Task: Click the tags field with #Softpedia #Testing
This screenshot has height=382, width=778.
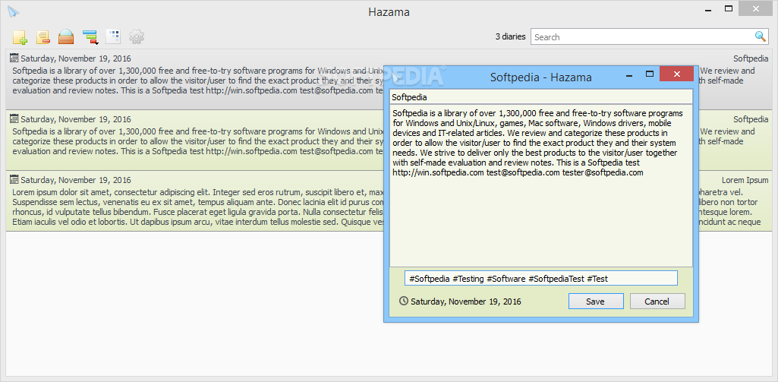Action: (x=541, y=279)
